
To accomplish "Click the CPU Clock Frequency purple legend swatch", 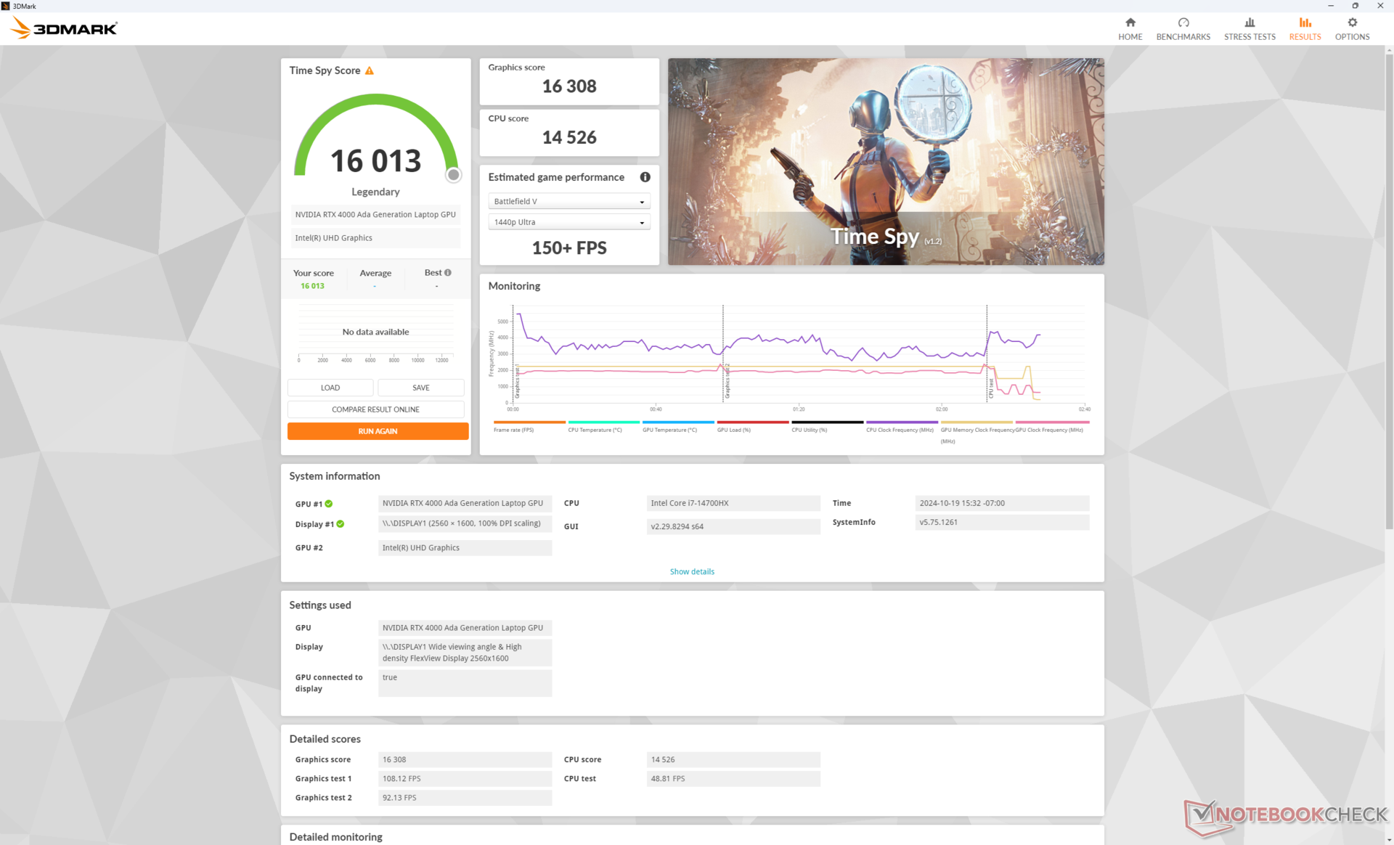I will (901, 422).
